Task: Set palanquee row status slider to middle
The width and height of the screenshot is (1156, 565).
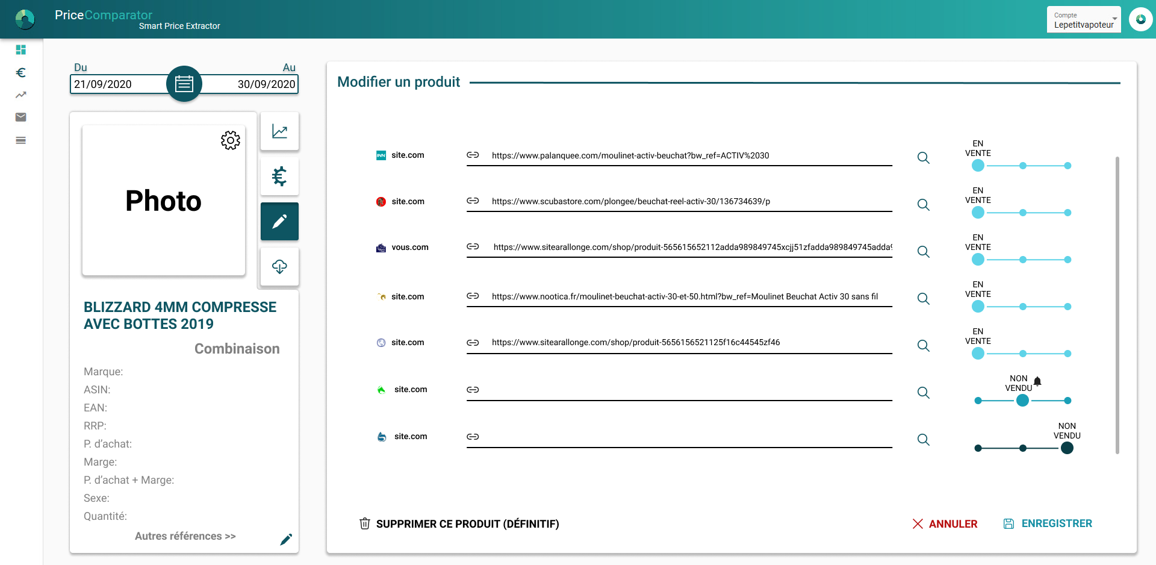Action: point(1022,166)
